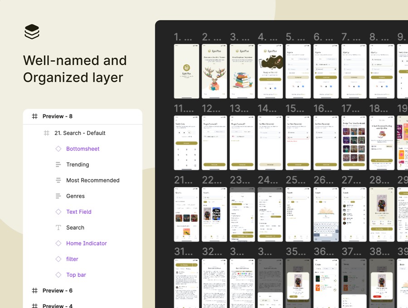
Task: Click the component icon beside Home Indicator
Action: pos(58,243)
